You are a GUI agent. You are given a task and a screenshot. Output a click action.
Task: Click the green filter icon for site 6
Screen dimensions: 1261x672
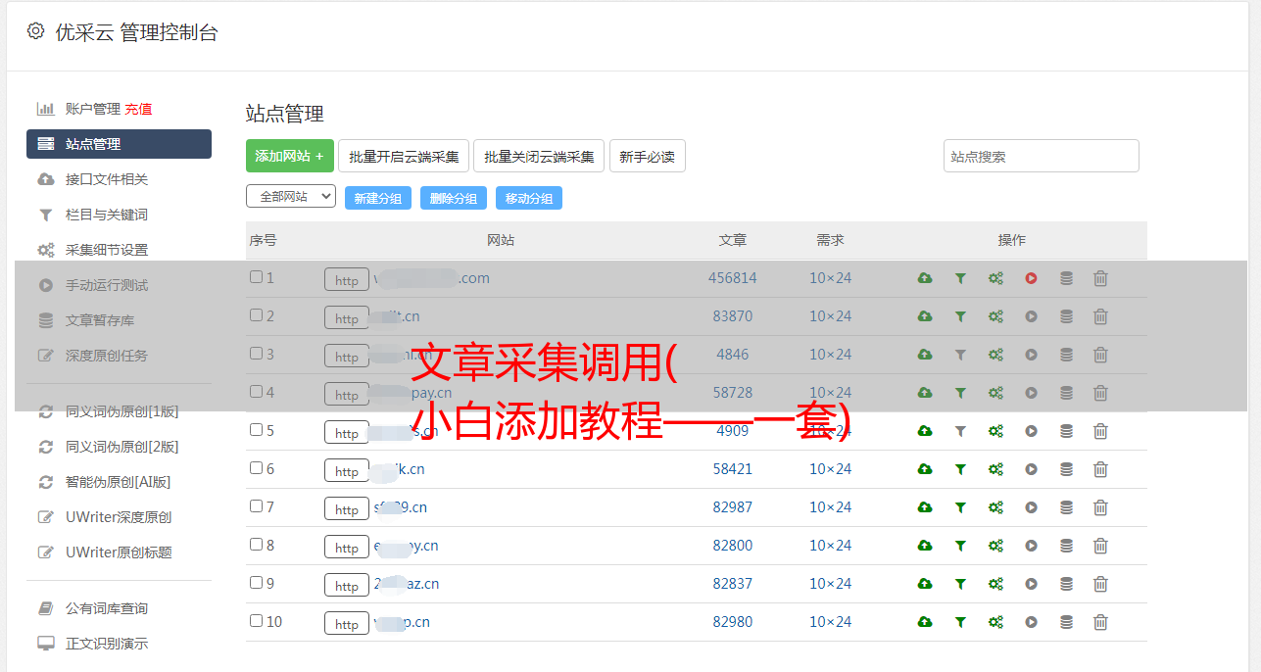pyautogui.click(x=960, y=469)
